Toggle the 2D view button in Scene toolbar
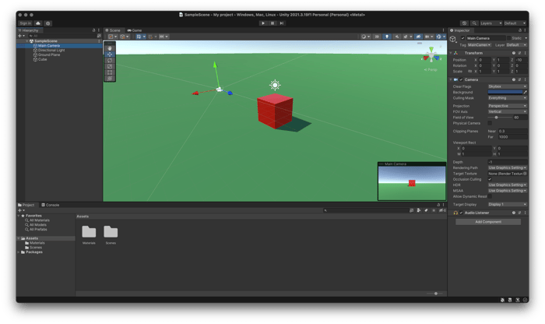Image resolution: width=545 pixels, height=324 pixels. tap(377, 37)
